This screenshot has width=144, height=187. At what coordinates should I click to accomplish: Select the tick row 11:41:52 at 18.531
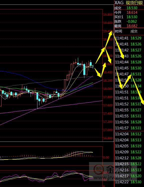[x=128, y=104]
